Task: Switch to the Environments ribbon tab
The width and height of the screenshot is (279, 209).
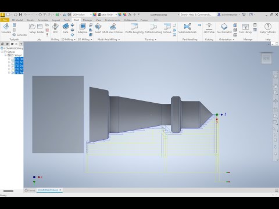Action: [113, 20]
